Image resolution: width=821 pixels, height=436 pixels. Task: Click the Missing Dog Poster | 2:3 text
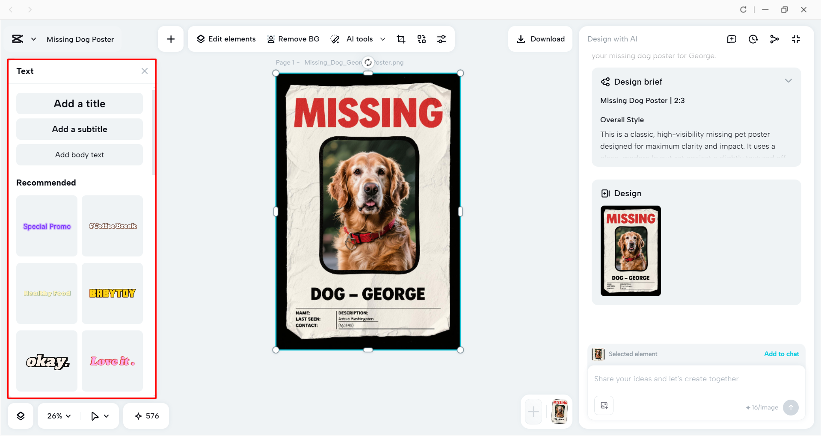(642, 100)
